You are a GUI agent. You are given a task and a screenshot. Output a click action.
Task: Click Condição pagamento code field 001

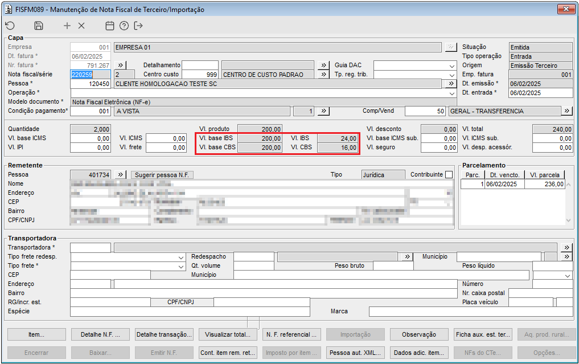90,111
